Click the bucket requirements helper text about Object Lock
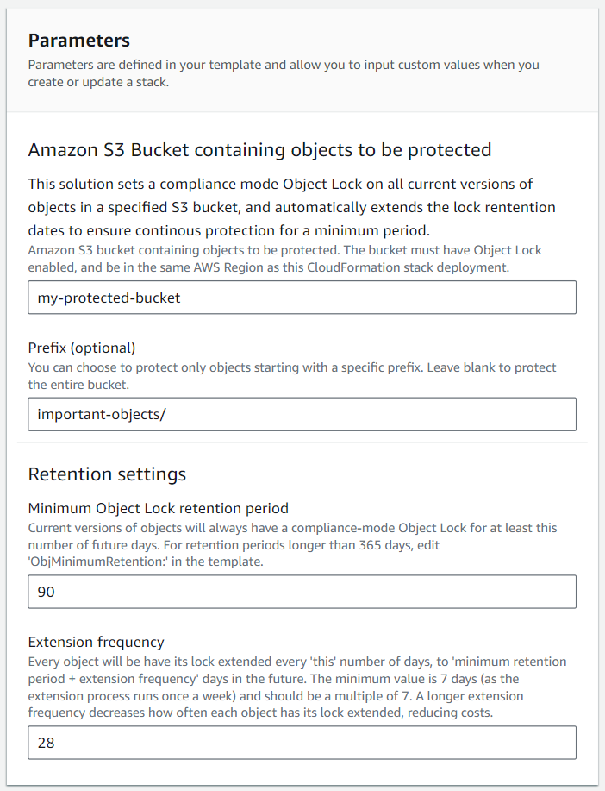This screenshot has height=791, width=605. [x=284, y=258]
